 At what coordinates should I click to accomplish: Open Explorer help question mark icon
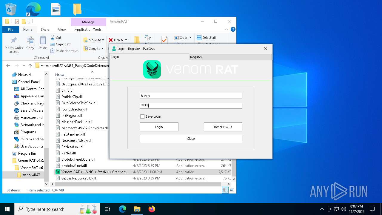[x=233, y=29]
